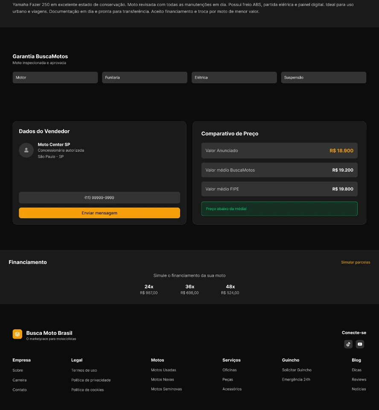The image size is (379, 410).
Task: Open the Notícias blog link
Action: click(x=359, y=389)
